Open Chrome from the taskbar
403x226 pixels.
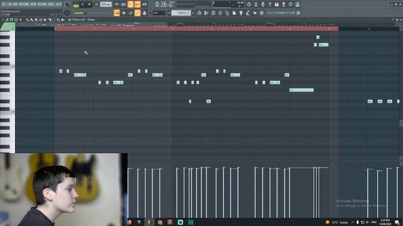(x=159, y=222)
